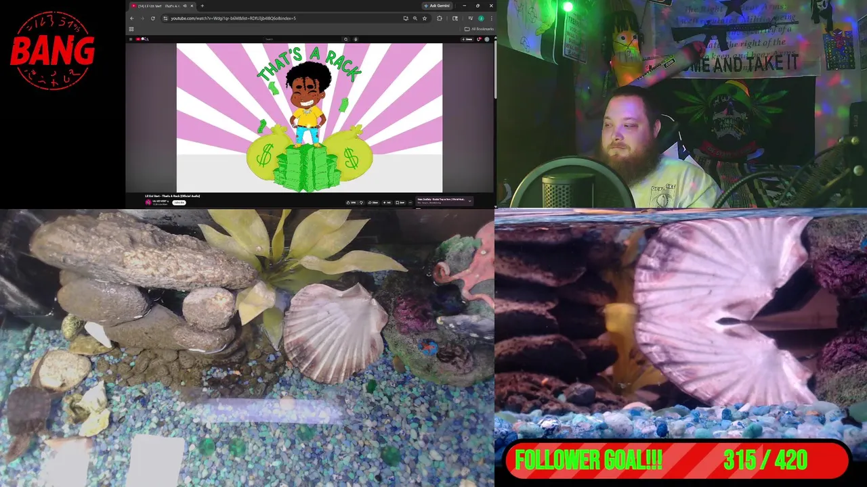The image size is (867, 487).
Task: Click the install app icon in address bar
Action: point(406,18)
